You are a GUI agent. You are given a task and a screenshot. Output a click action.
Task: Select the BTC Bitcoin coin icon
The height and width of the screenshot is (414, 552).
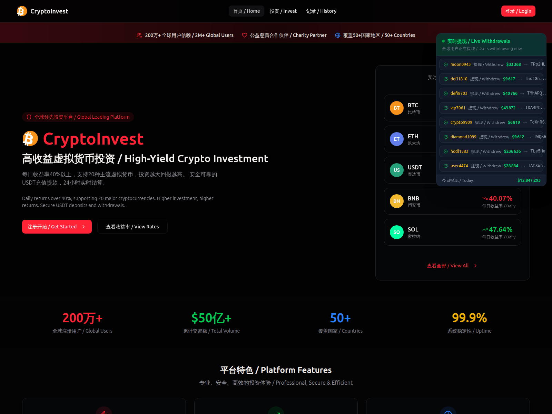point(396,108)
